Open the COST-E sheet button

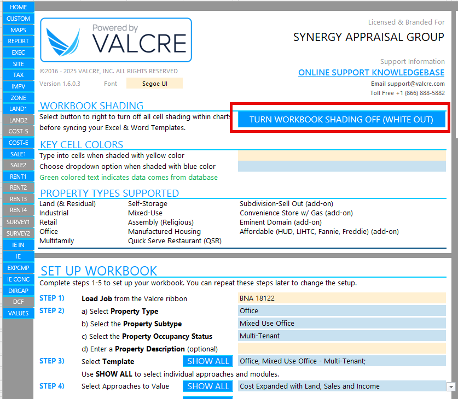tap(19, 143)
